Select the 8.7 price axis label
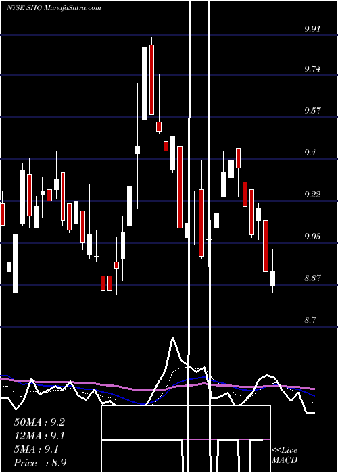 pos(310,320)
